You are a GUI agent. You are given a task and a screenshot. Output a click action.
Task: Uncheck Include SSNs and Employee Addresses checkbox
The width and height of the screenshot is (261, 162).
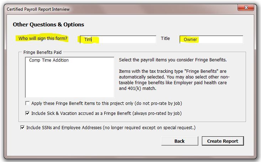point(23,127)
